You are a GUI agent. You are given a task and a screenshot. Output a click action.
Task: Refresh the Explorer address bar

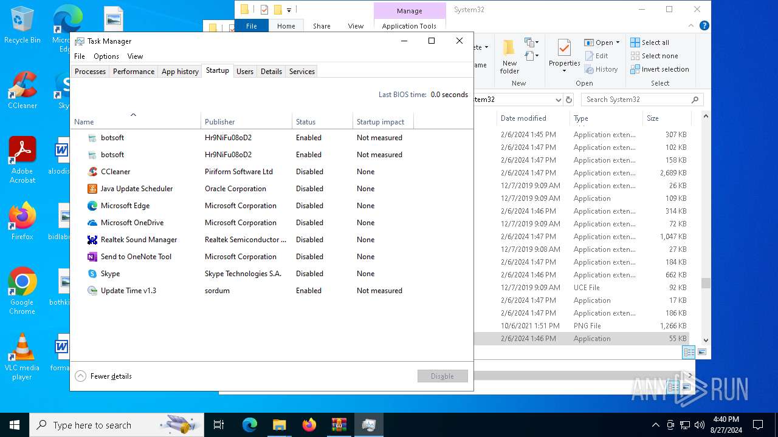point(569,100)
